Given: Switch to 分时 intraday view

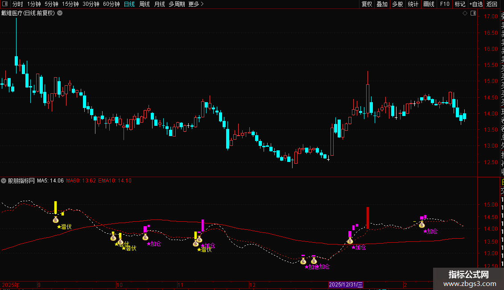Looking at the screenshot, I should tap(18, 4).
